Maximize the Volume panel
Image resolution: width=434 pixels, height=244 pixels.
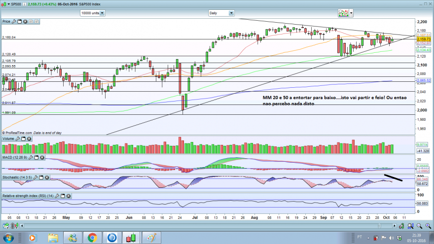point(24,139)
